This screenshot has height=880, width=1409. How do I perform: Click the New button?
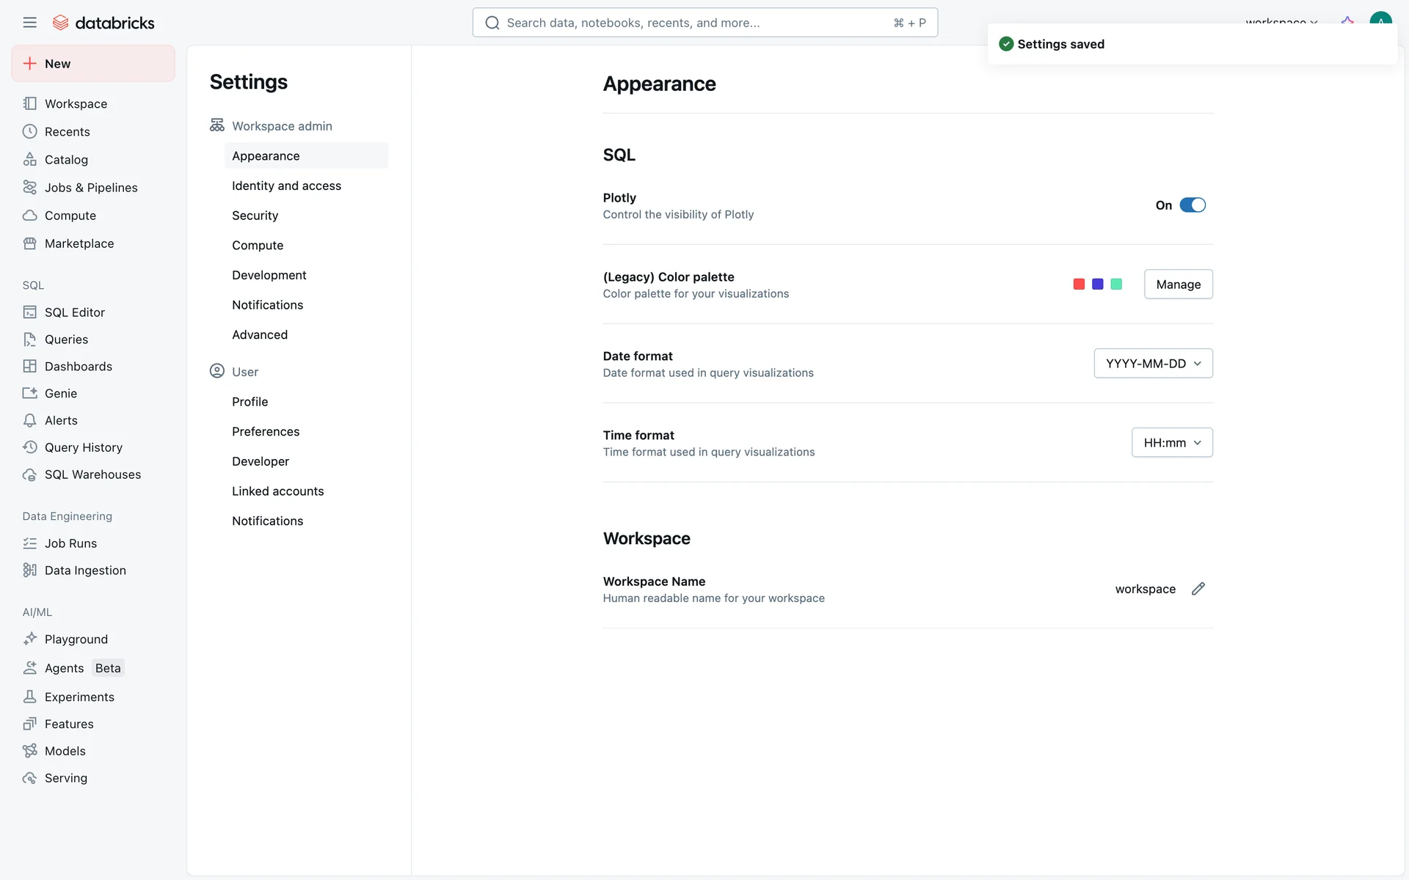tap(93, 64)
